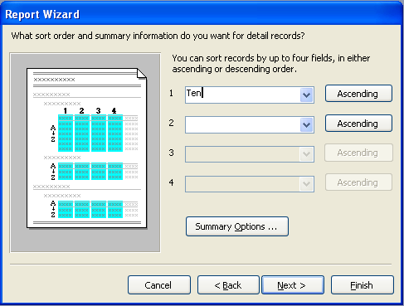The width and height of the screenshot is (404, 306).
Task: Click the report layout preview image
Action: [85, 153]
